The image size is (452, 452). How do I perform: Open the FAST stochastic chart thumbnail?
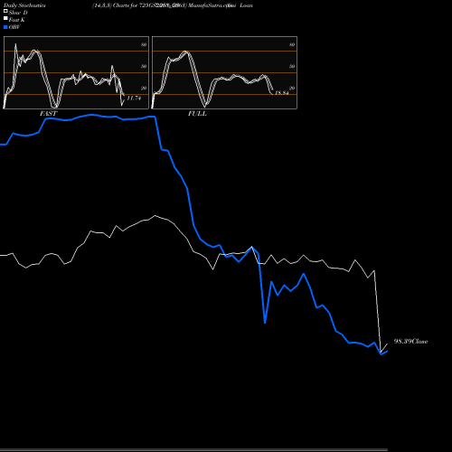(76, 72)
